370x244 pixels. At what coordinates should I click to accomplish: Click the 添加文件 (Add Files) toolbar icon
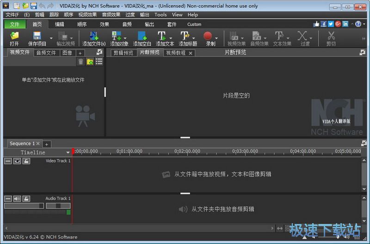[x=94, y=36]
